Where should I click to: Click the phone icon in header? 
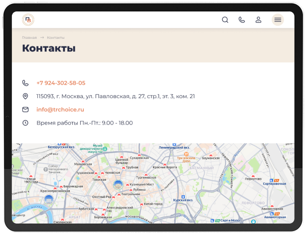242,20
